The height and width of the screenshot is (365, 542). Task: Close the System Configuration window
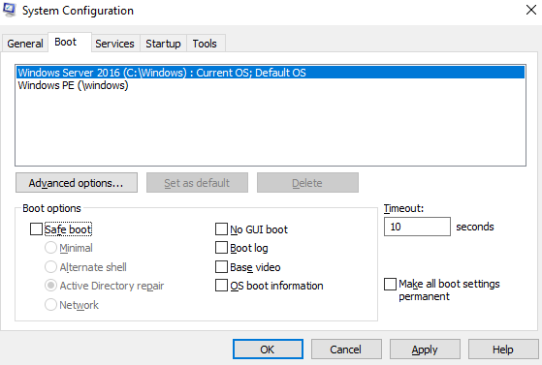(531, 10)
